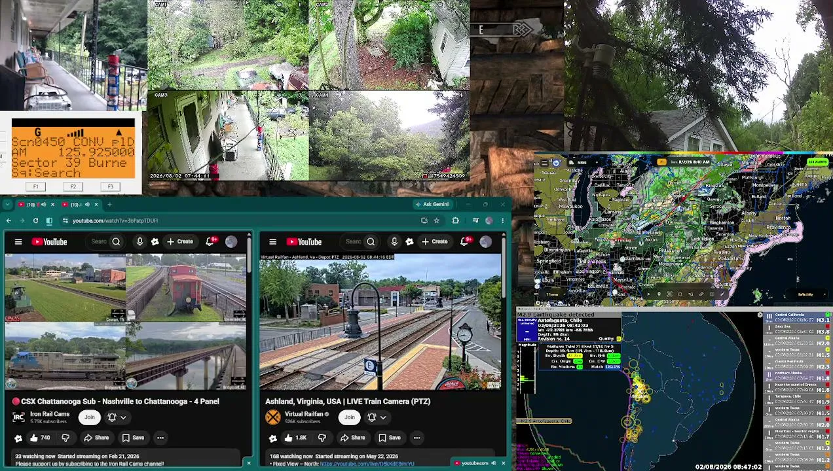Like the Ashland Virginia train camera video

[295, 438]
